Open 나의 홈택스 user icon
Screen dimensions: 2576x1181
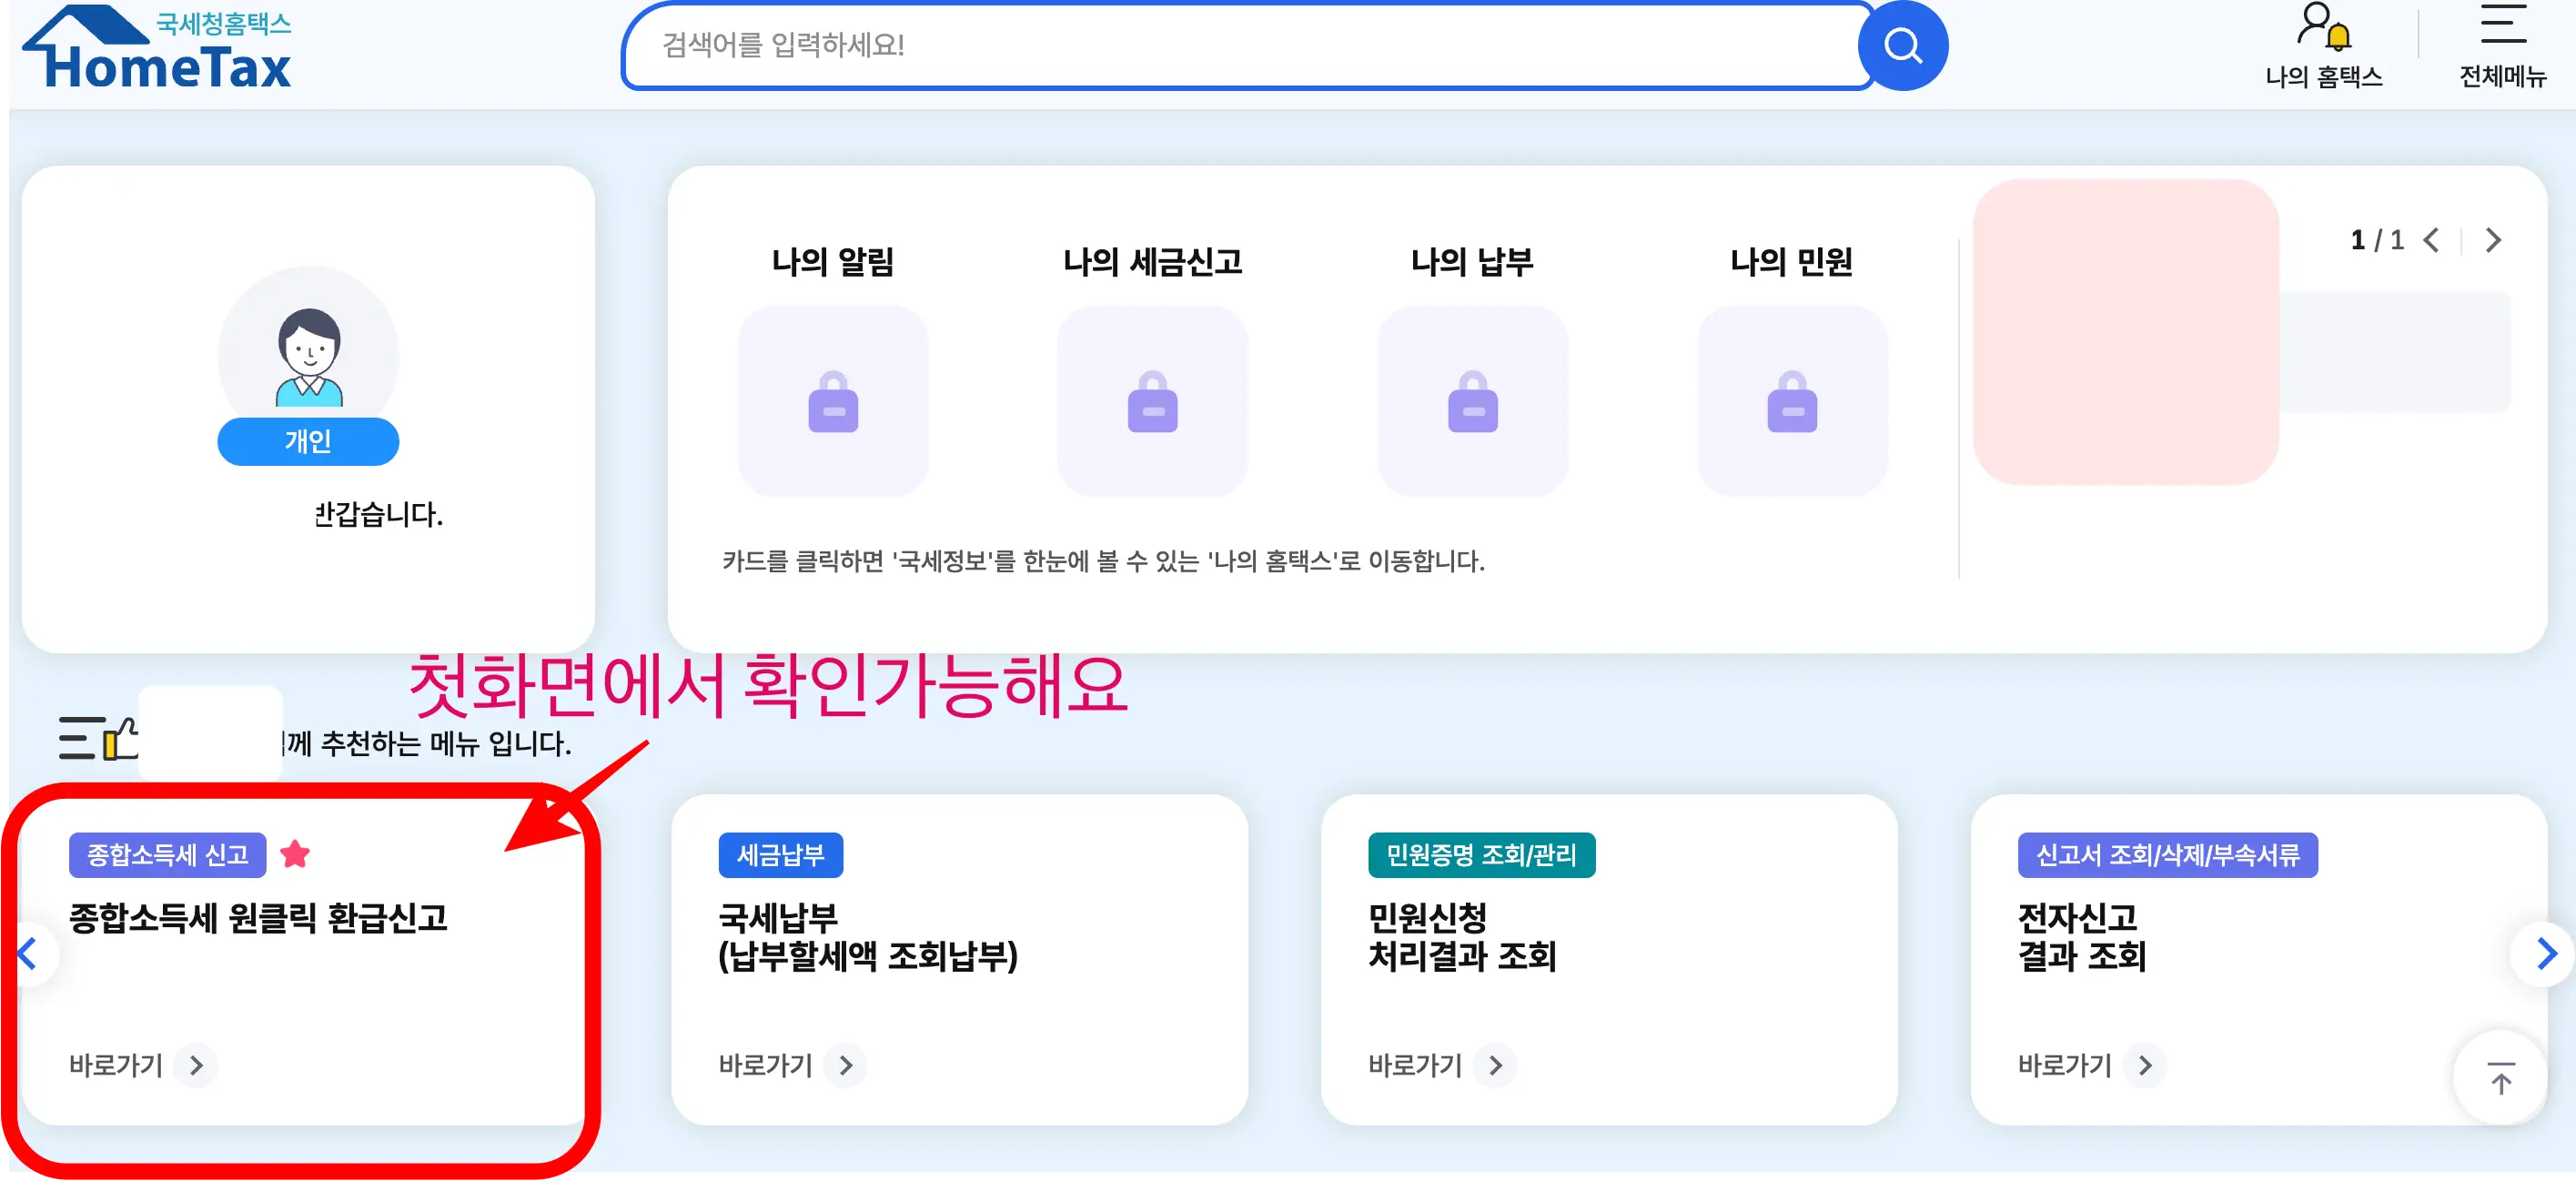tap(2323, 28)
